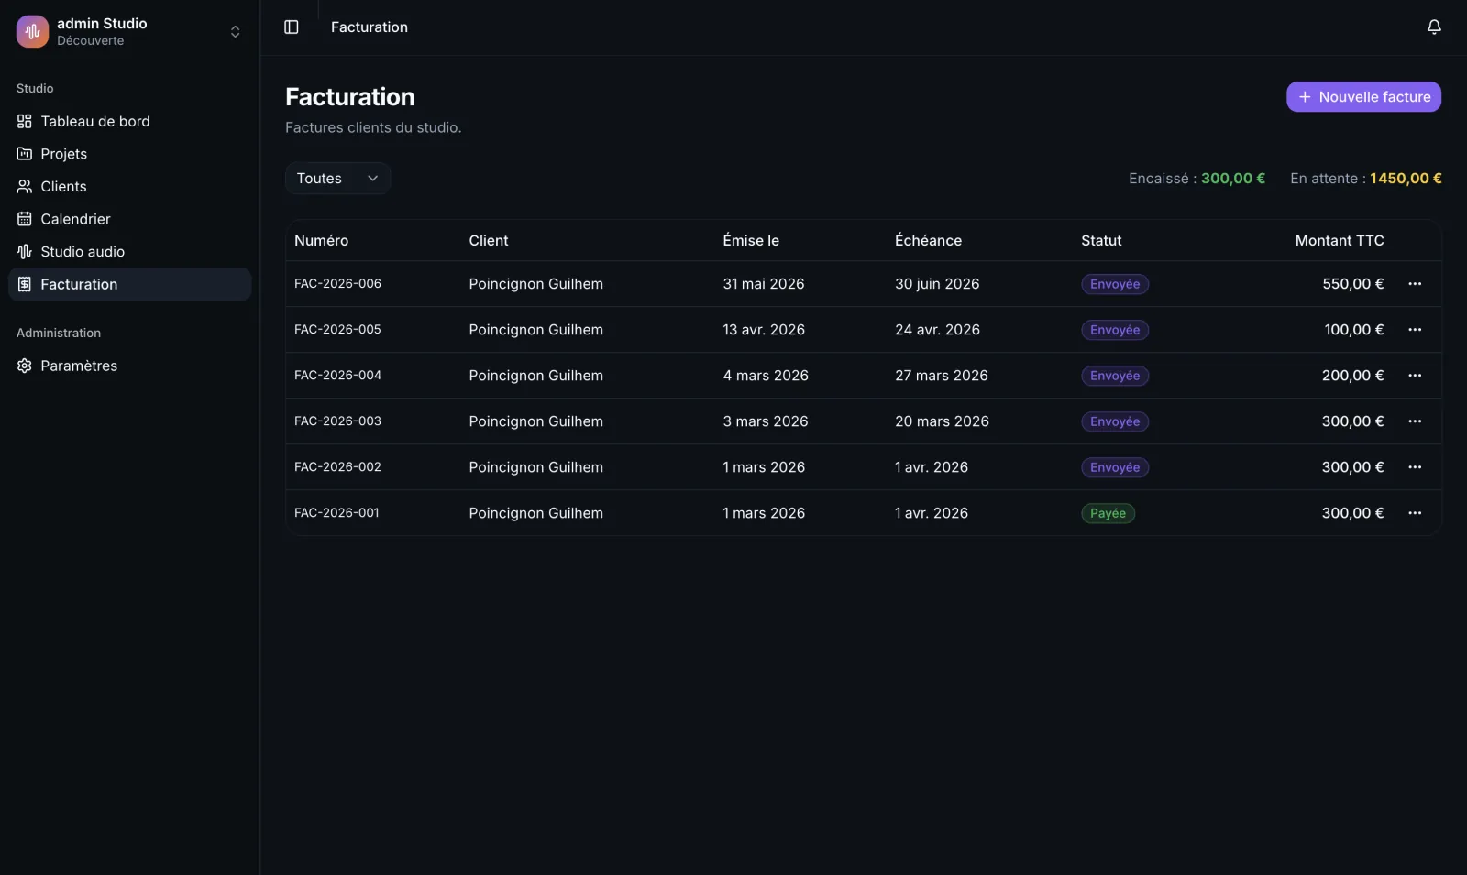Click the Tableau de bord icon
Screen dimensions: 1467x875
pos(25,121)
